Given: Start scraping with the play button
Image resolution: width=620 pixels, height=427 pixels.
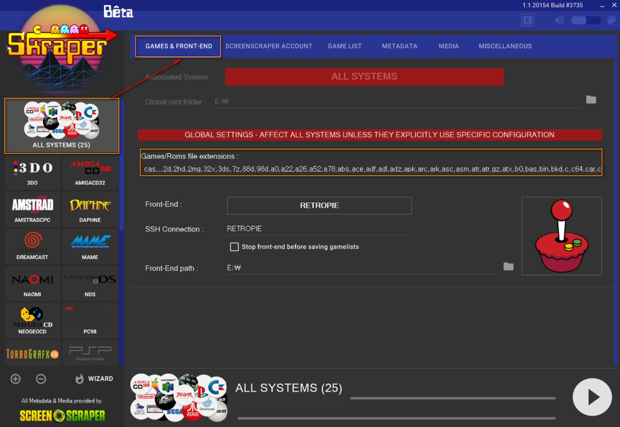Looking at the screenshot, I should point(592,397).
